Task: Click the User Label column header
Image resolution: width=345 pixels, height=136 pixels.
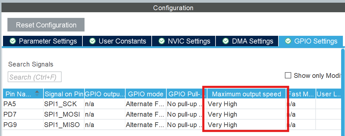Action: [x=329, y=94]
